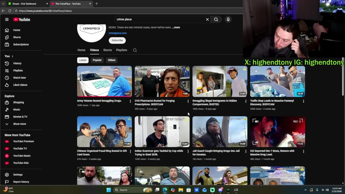
Task: Close The CrimePiece - YouTube browser tab
Action: (90, 4)
